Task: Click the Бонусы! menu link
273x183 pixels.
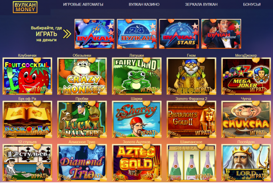Action: point(252,4)
